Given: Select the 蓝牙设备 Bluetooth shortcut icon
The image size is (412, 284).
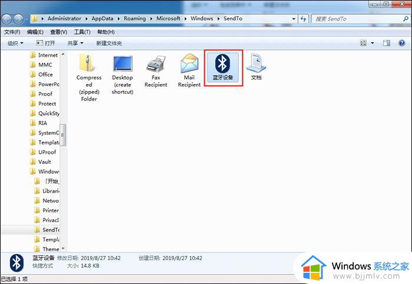Looking at the screenshot, I should tap(223, 67).
